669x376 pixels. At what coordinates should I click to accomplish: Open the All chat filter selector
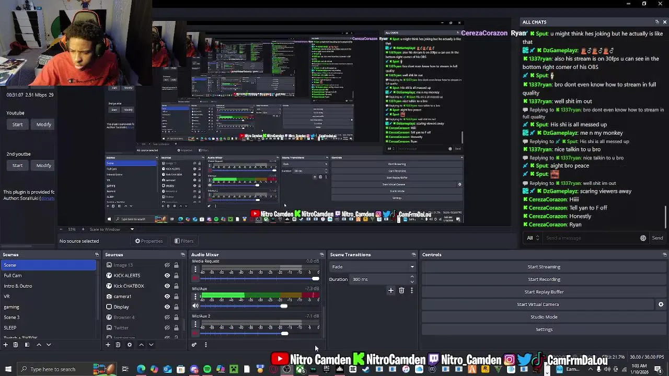click(x=533, y=238)
